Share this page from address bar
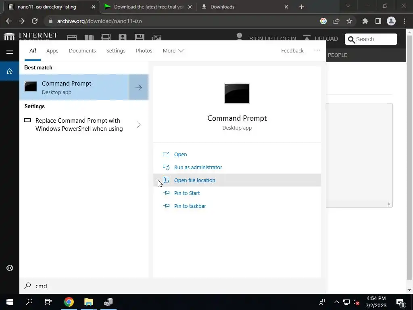Screen dimensions: 413x310 click(336, 21)
